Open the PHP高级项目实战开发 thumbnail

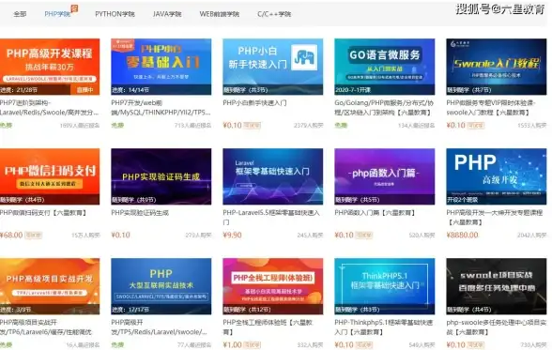coord(50,286)
